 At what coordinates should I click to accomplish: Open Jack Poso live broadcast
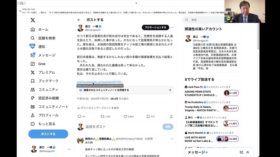click(201, 93)
